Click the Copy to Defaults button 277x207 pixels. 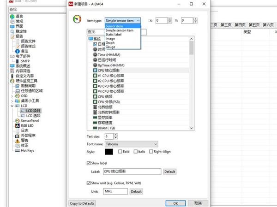coord(82,203)
